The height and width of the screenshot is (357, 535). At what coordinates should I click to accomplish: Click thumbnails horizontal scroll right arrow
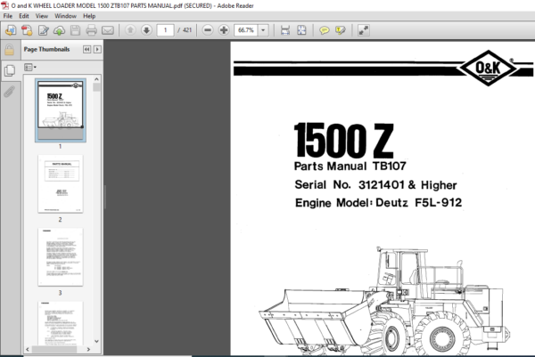coord(88,350)
